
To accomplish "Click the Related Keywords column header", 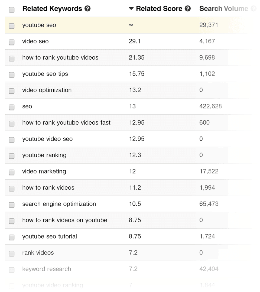I will (x=53, y=8).
